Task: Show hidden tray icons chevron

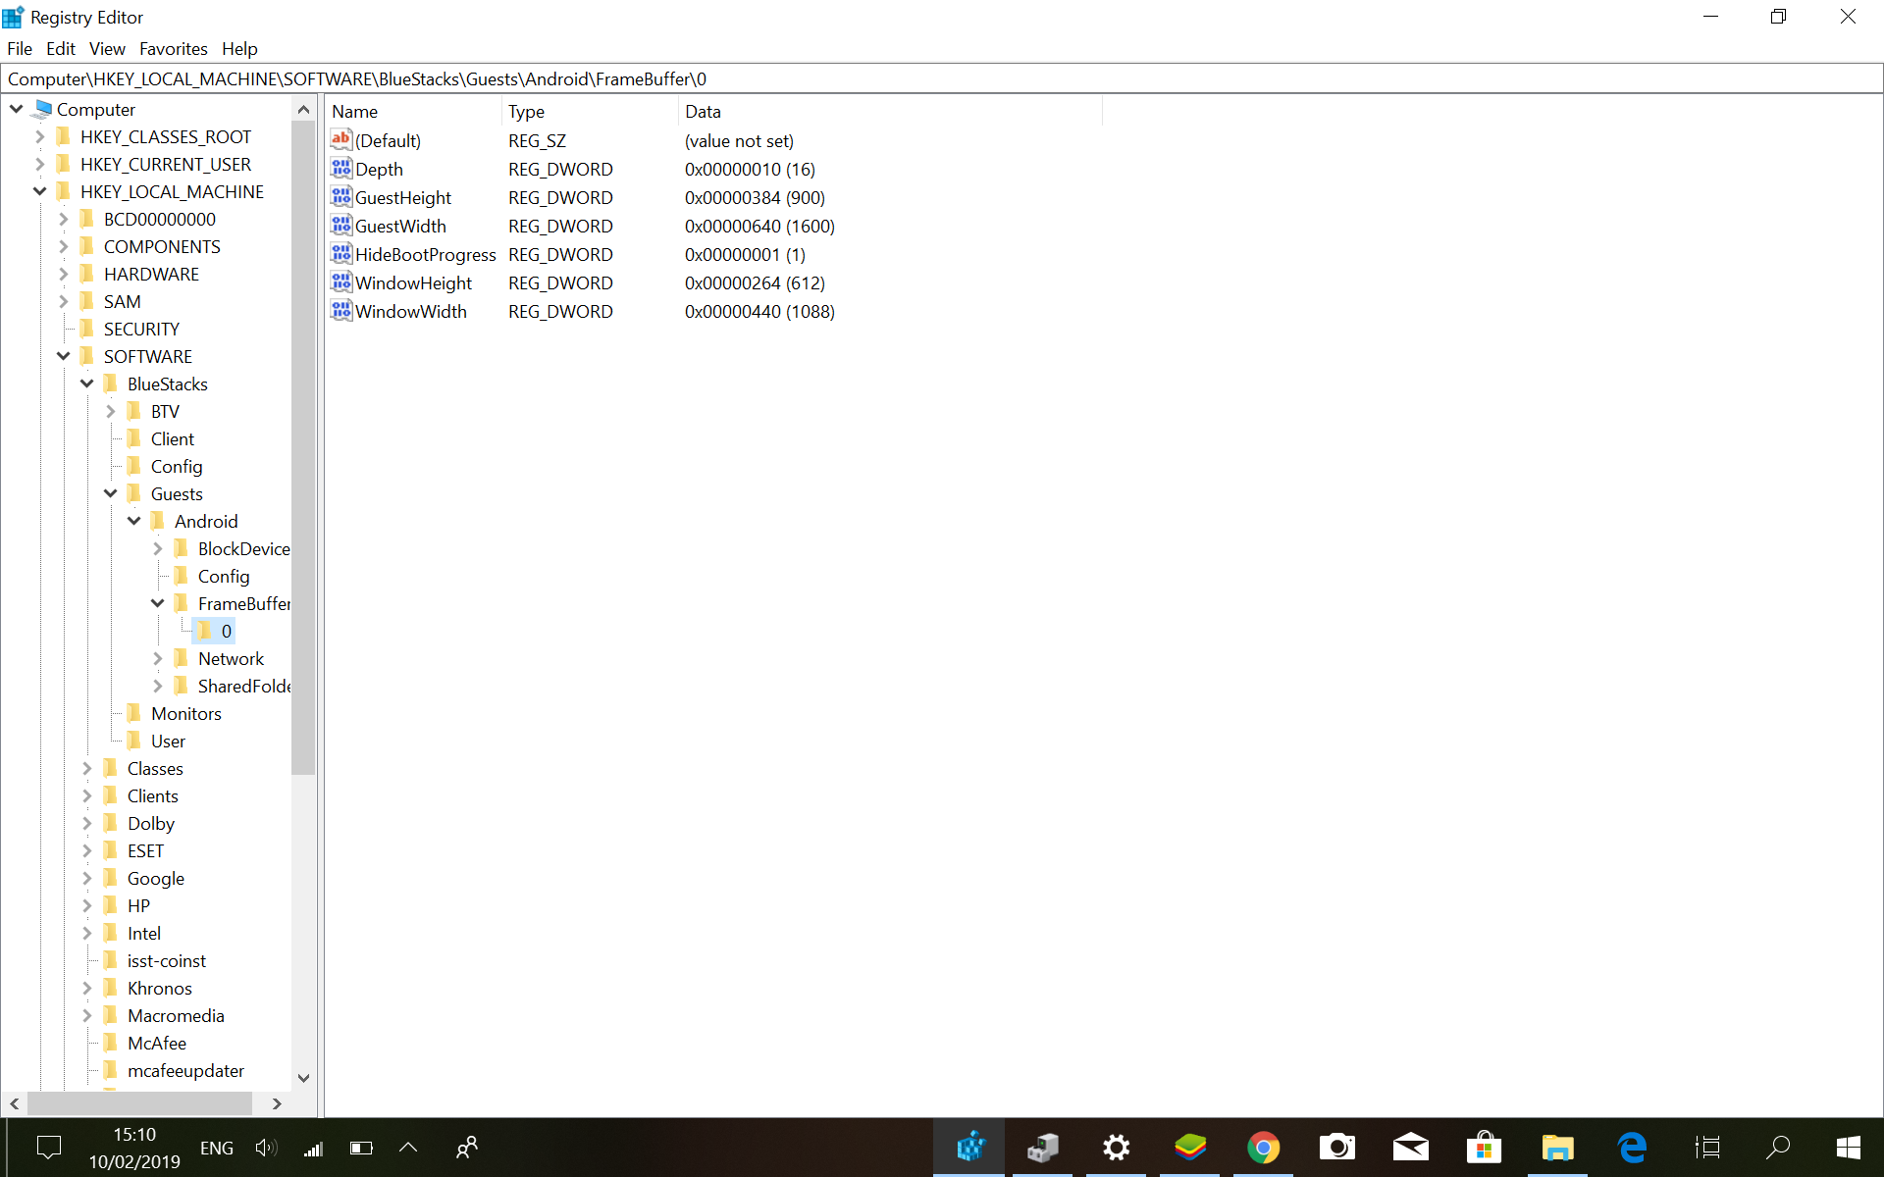Action: pos(408,1148)
